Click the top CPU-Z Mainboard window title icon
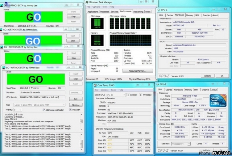 [x=159, y=10]
